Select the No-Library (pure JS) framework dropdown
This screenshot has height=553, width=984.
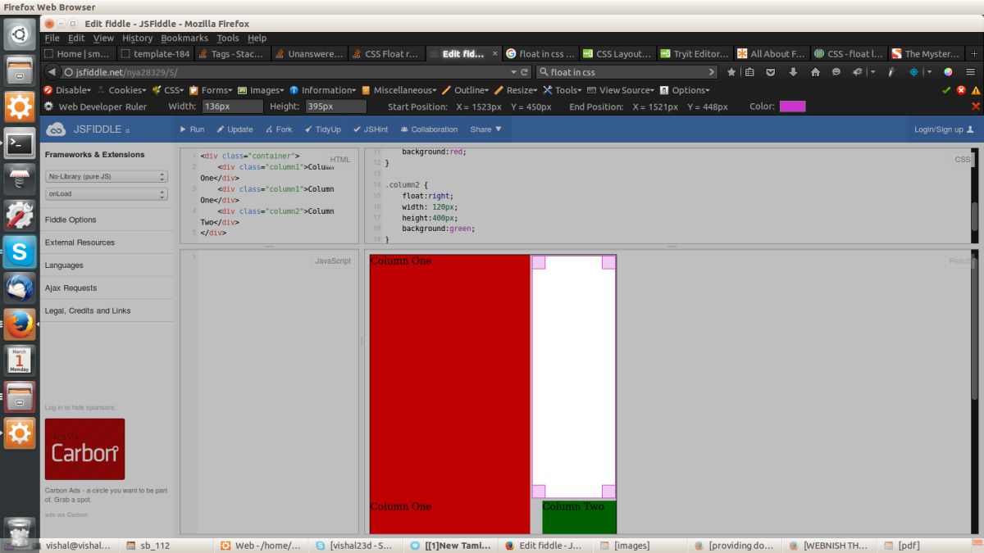tap(107, 176)
